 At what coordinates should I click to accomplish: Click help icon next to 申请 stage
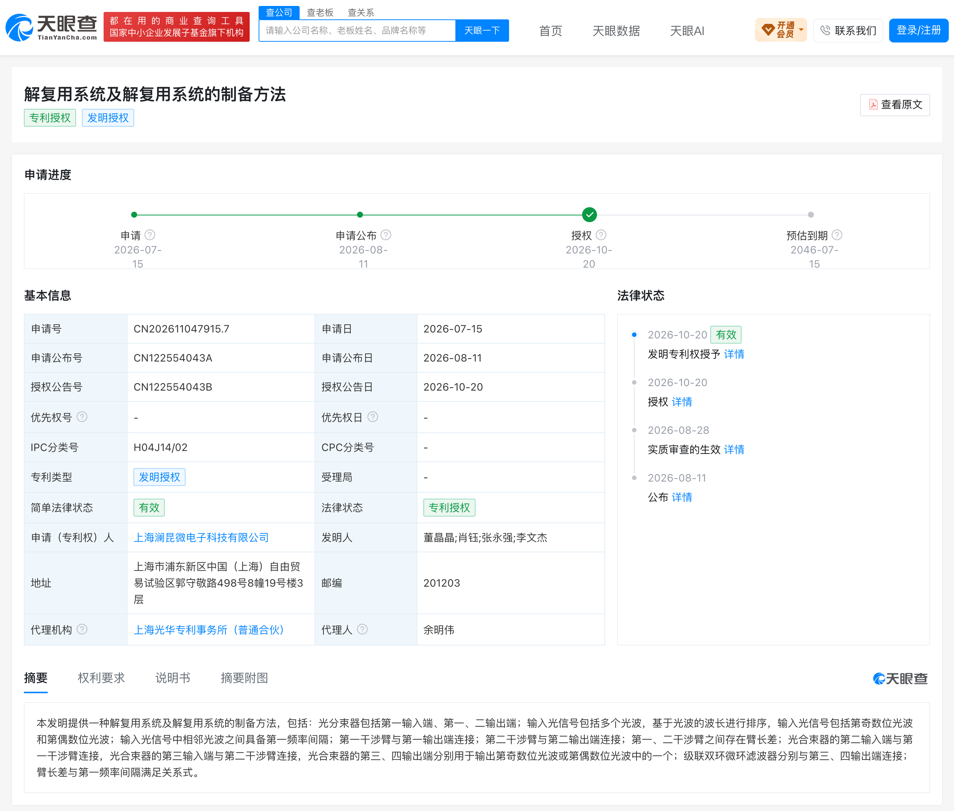(150, 235)
